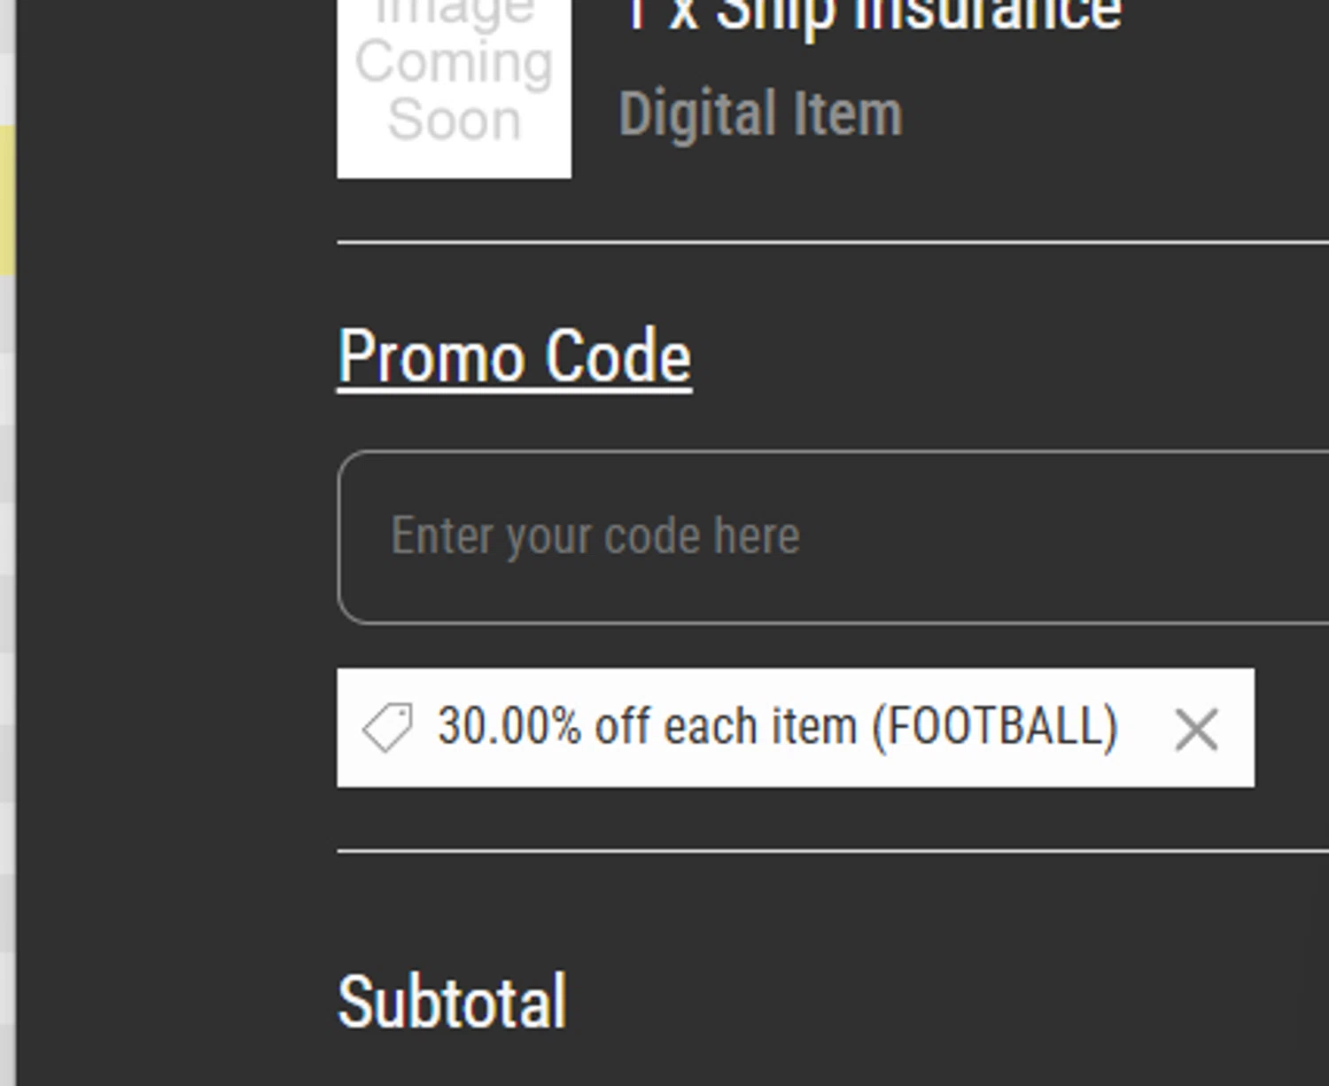Screen dimensions: 1329x1086
Task: Click the word Code in the heading
Action: click(618, 357)
